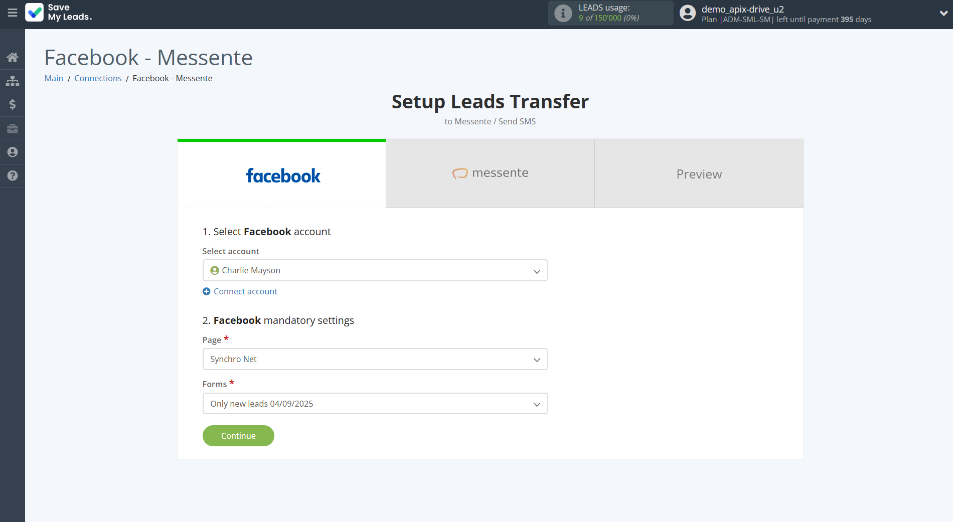
Task: Open the user profile icon in sidebar
Action: (x=13, y=152)
